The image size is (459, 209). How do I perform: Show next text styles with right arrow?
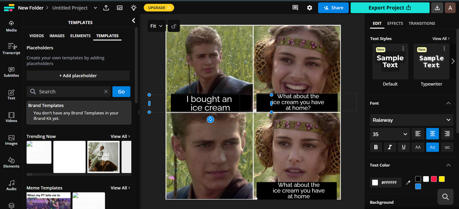tap(453, 61)
